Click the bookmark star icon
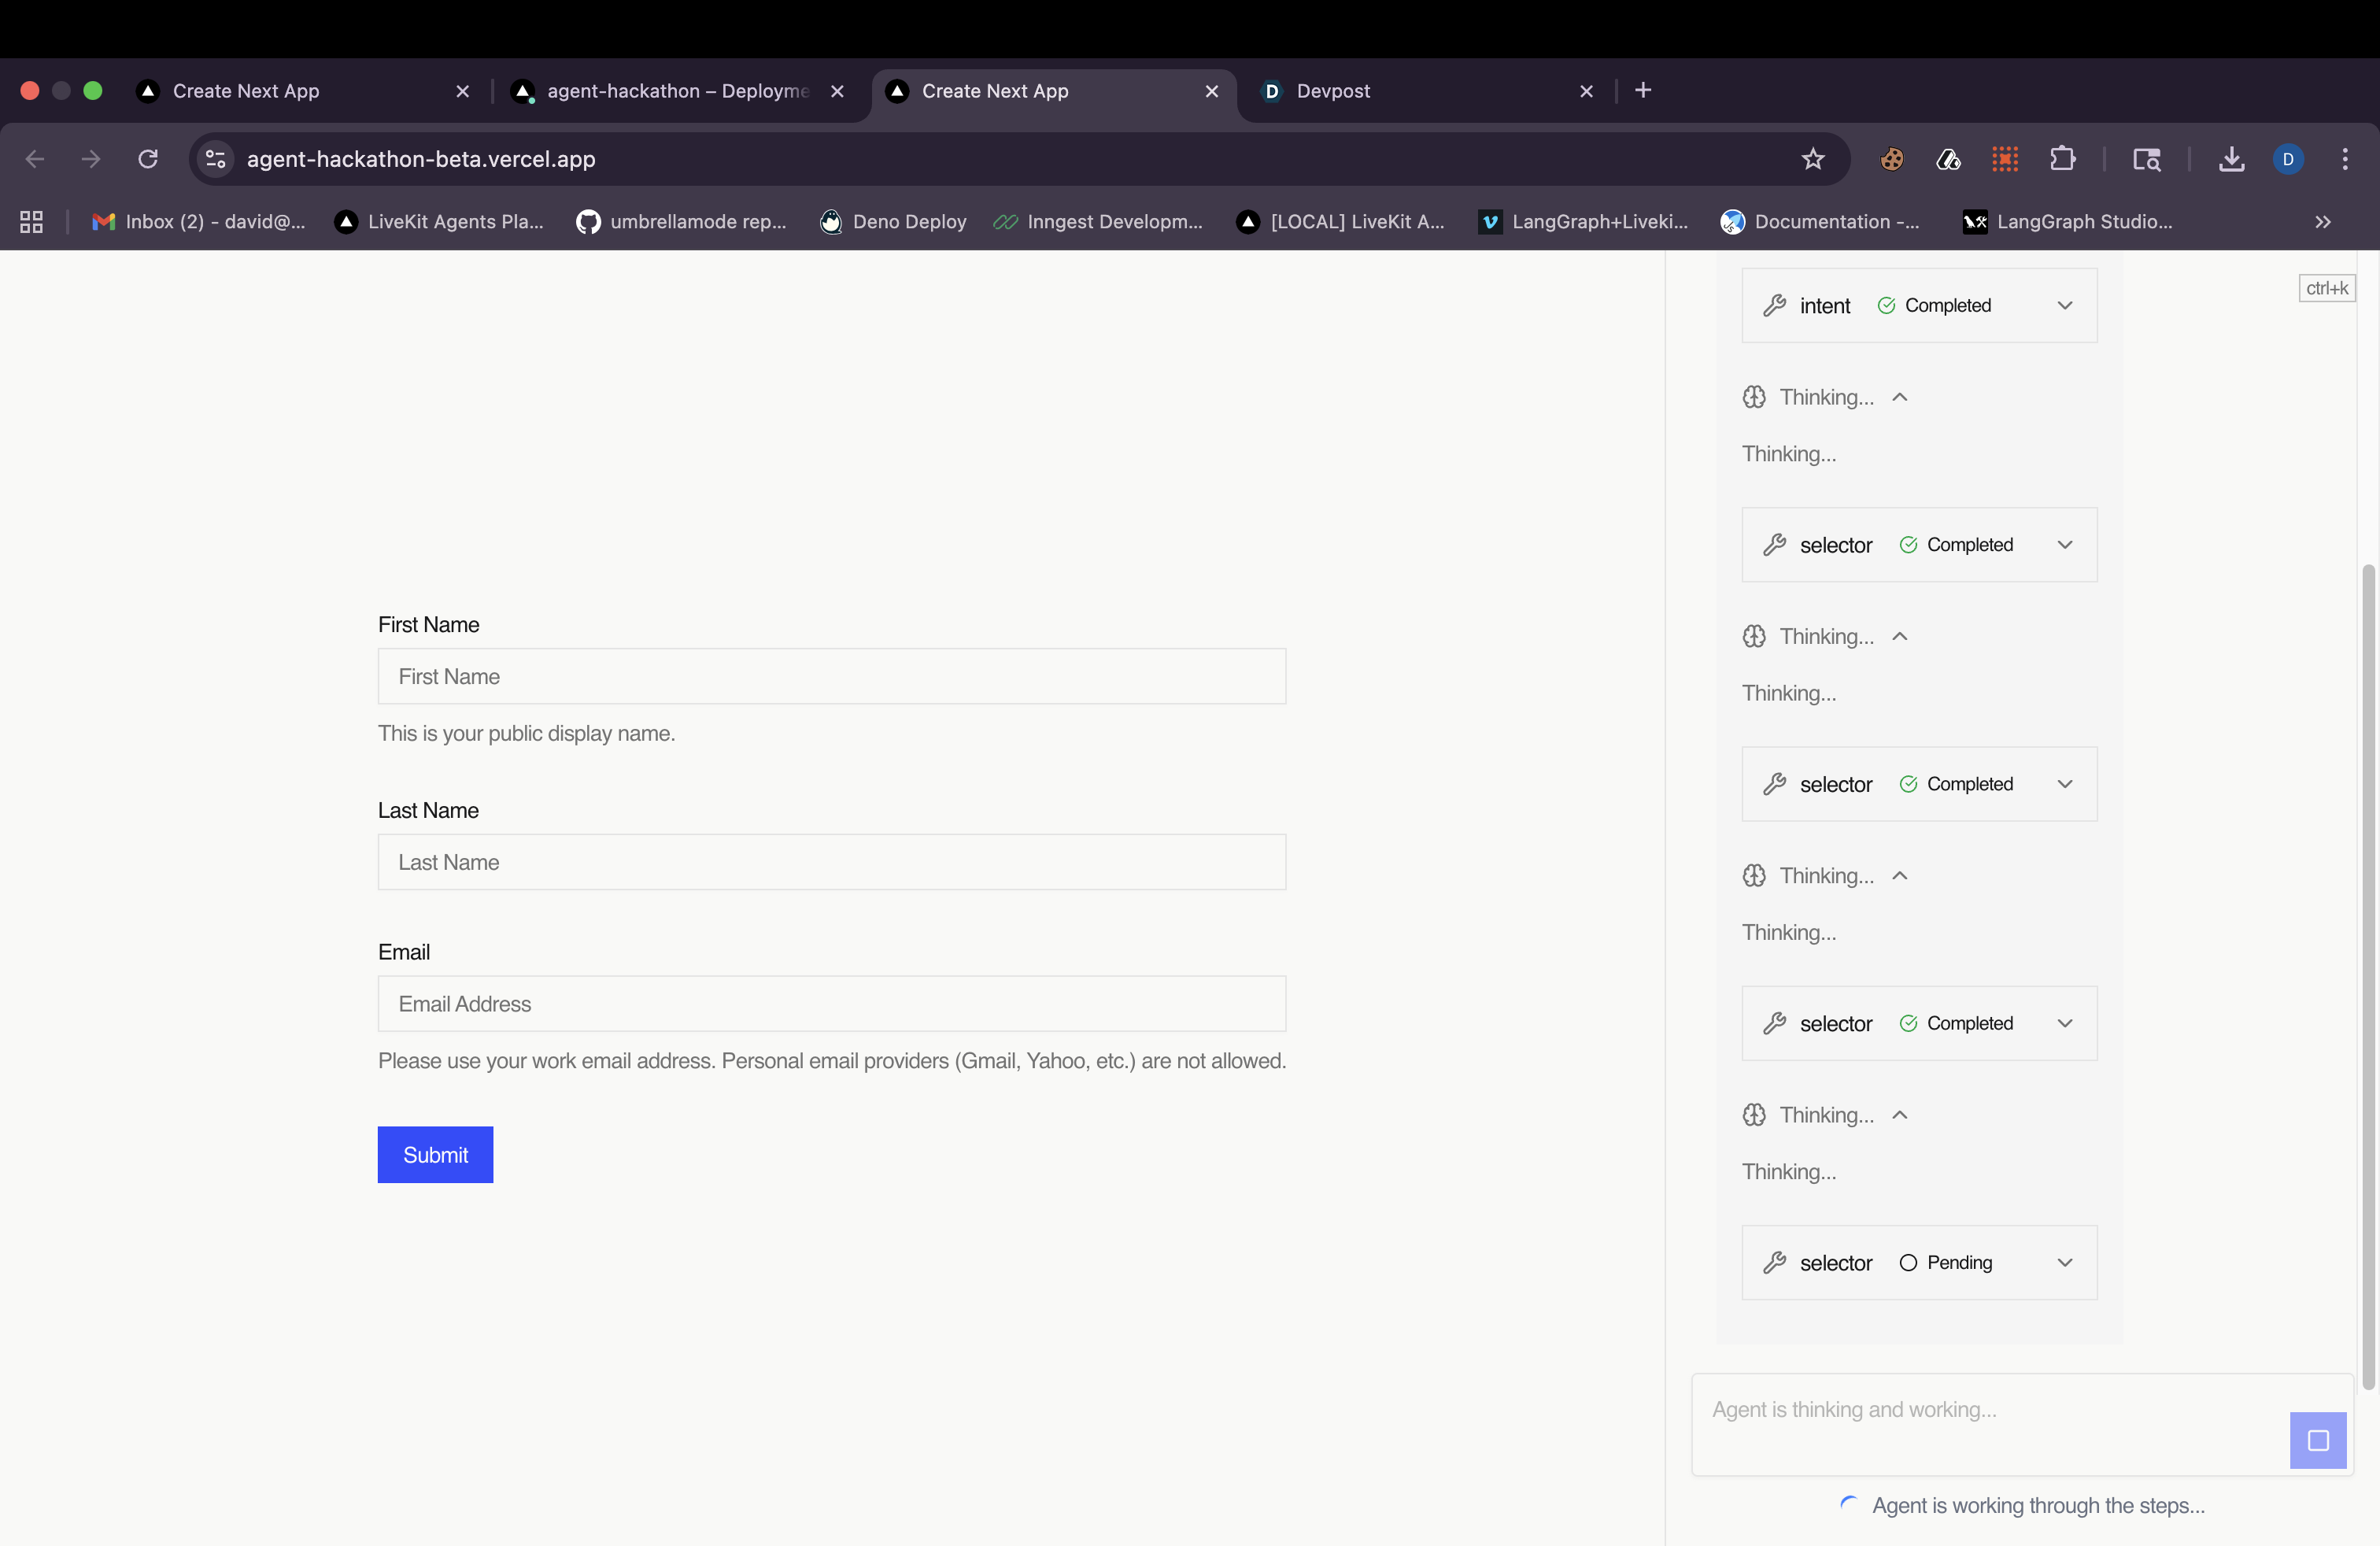 [x=1812, y=159]
